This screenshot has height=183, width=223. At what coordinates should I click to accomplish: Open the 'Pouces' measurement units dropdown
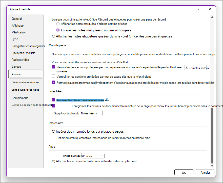tap(93, 156)
